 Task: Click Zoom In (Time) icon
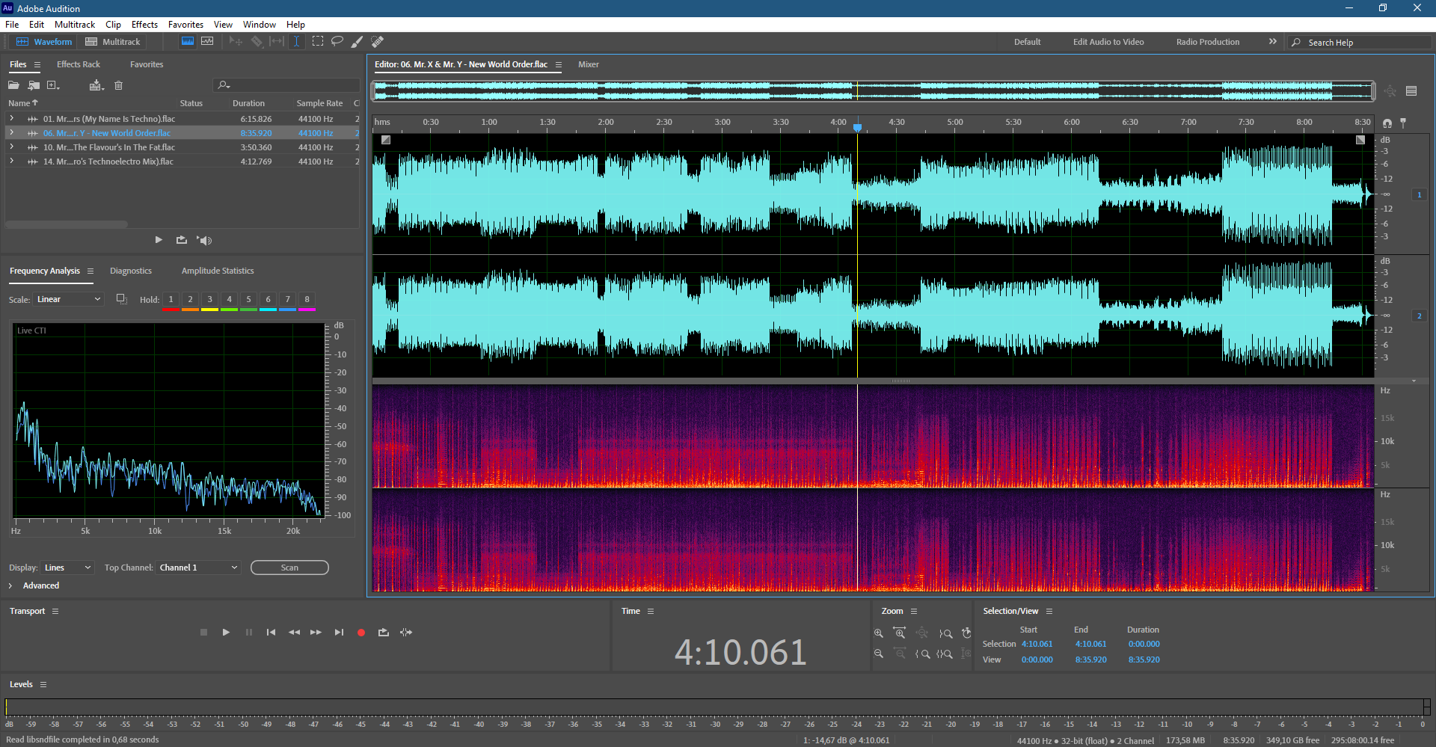pos(900,633)
